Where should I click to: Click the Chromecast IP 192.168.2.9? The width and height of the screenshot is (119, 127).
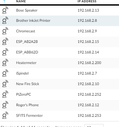(87, 31)
